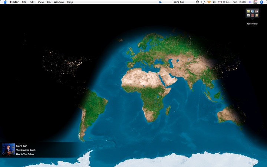This screenshot has width=267, height=167.
Task: Open the Finder application menu
Action: coord(14,2)
